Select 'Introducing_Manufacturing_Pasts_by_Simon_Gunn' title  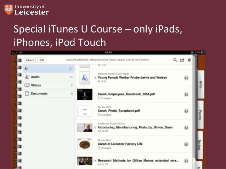point(135,127)
